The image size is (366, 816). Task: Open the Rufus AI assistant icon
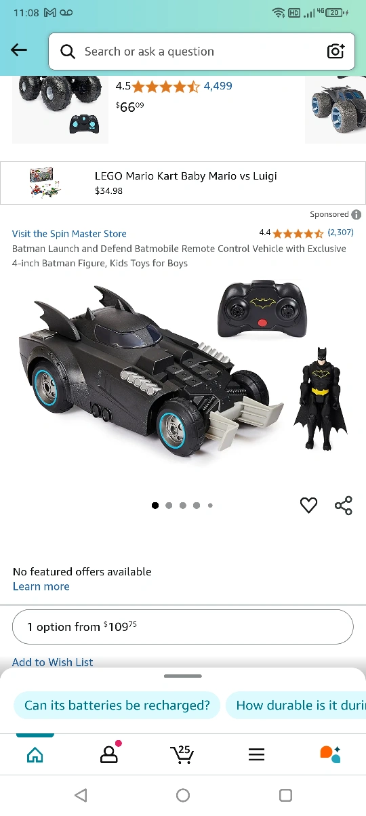pos(330,754)
